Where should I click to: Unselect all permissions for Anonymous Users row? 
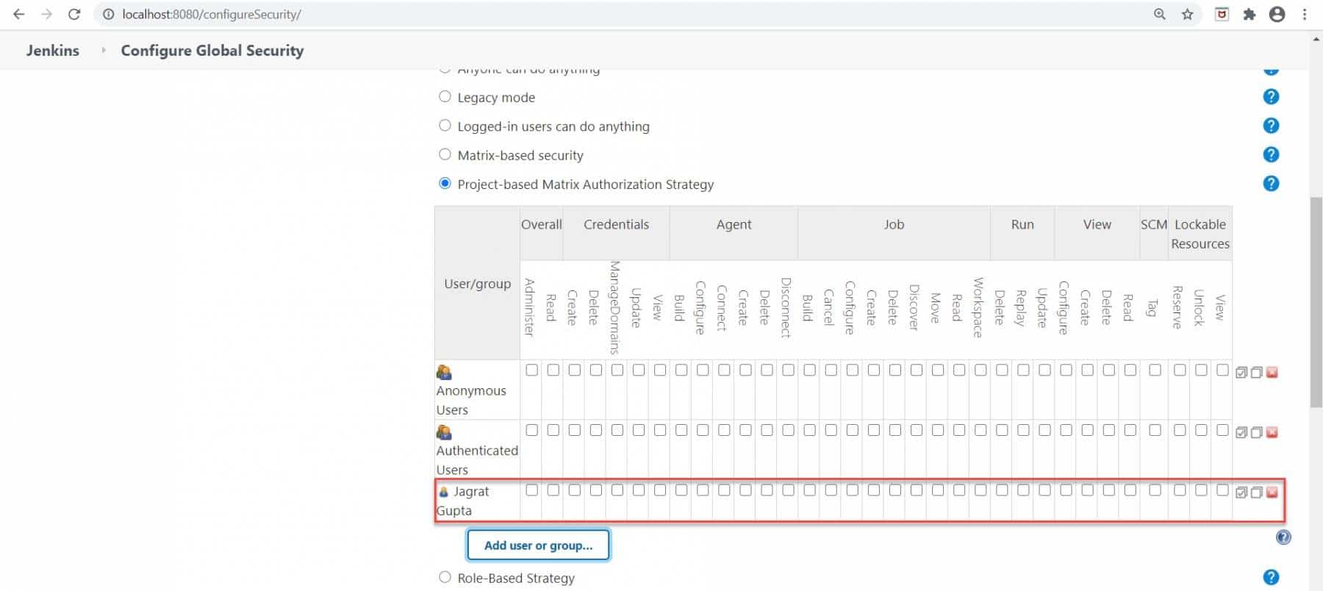1257,373
